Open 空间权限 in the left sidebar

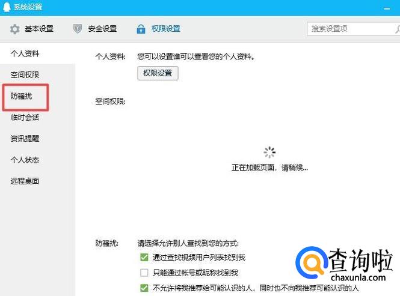(25, 75)
